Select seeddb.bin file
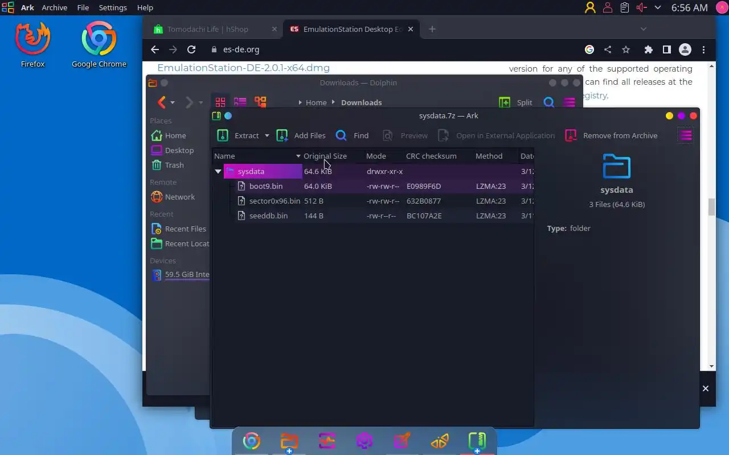The height and width of the screenshot is (455, 729). [x=268, y=216]
